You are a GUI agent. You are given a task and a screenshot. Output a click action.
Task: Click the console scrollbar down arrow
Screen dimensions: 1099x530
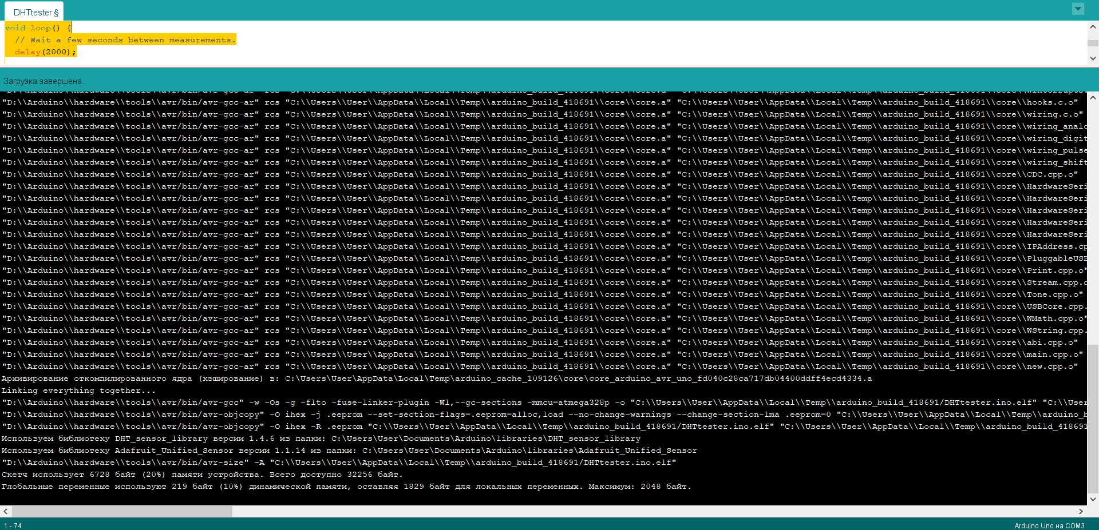click(1093, 499)
